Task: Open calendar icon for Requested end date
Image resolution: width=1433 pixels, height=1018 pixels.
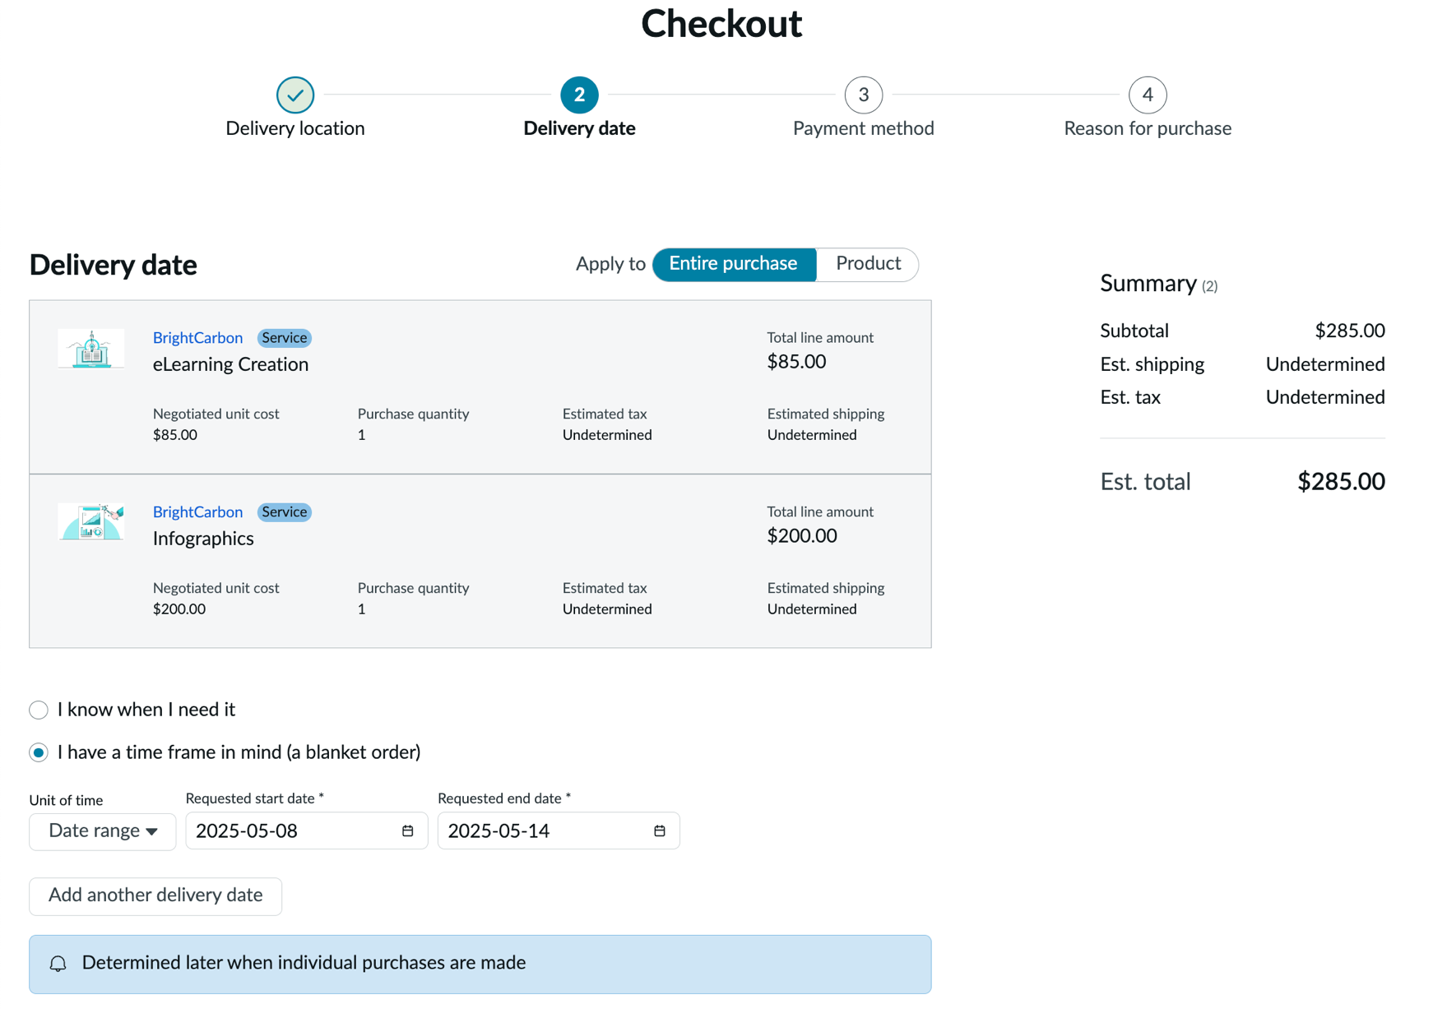Action: [x=659, y=831]
